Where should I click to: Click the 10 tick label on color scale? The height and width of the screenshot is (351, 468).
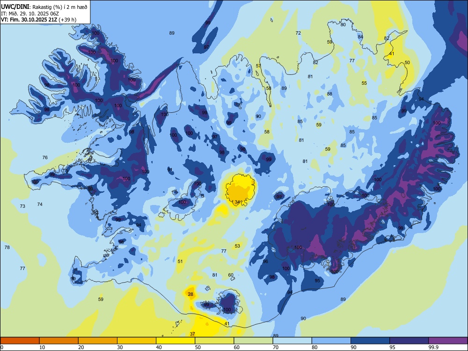[x=42, y=347]
